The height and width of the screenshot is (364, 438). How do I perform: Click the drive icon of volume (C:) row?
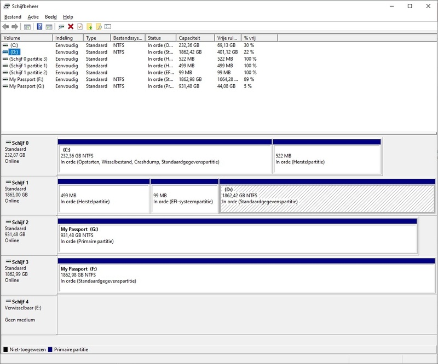pos(5,45)
